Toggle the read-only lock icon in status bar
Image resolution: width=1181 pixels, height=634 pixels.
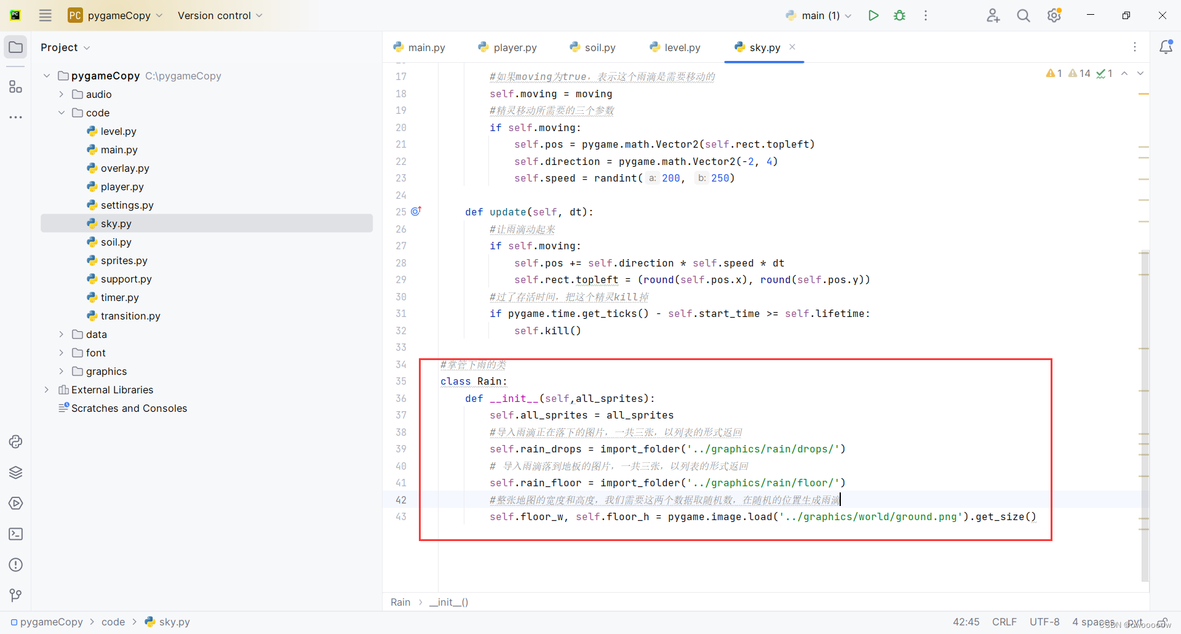1163,622
